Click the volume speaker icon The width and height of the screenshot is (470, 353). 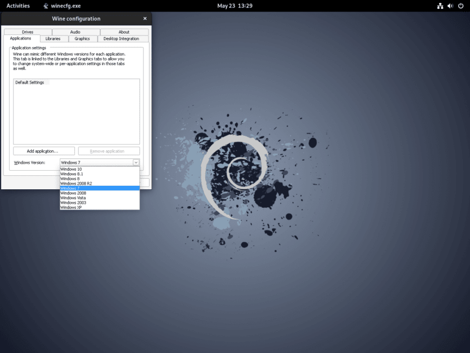point(450,6)
